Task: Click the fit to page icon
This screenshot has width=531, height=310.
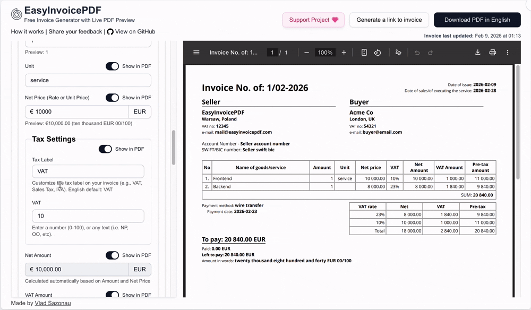Action: coord(364,53)
